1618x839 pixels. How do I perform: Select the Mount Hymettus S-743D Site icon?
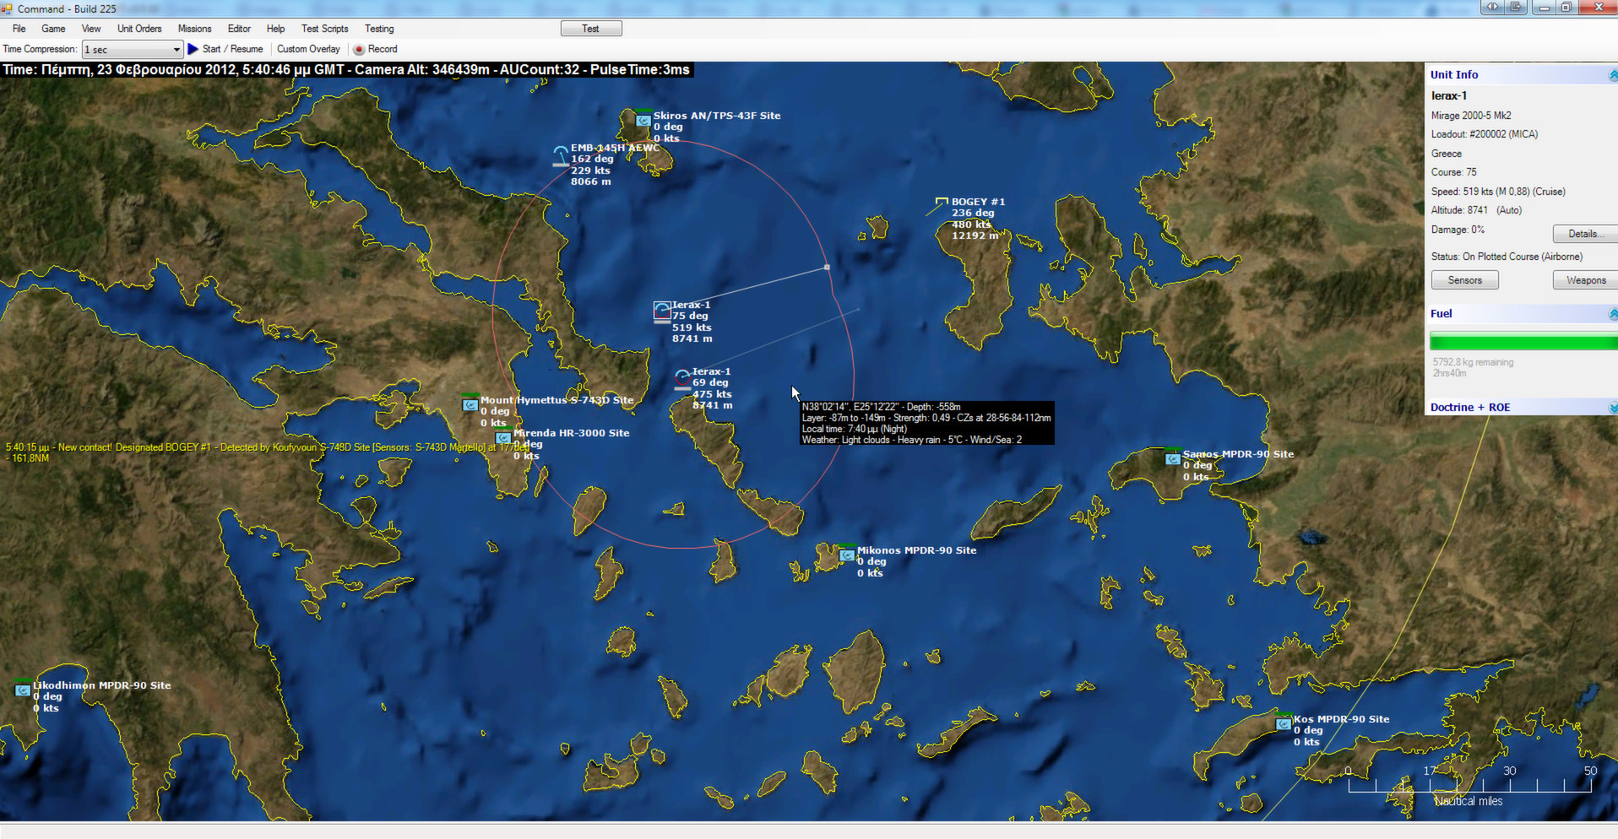(470, 404)
